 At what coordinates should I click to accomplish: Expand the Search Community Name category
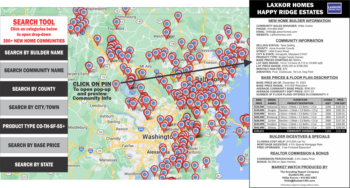(x=34, y=71)
